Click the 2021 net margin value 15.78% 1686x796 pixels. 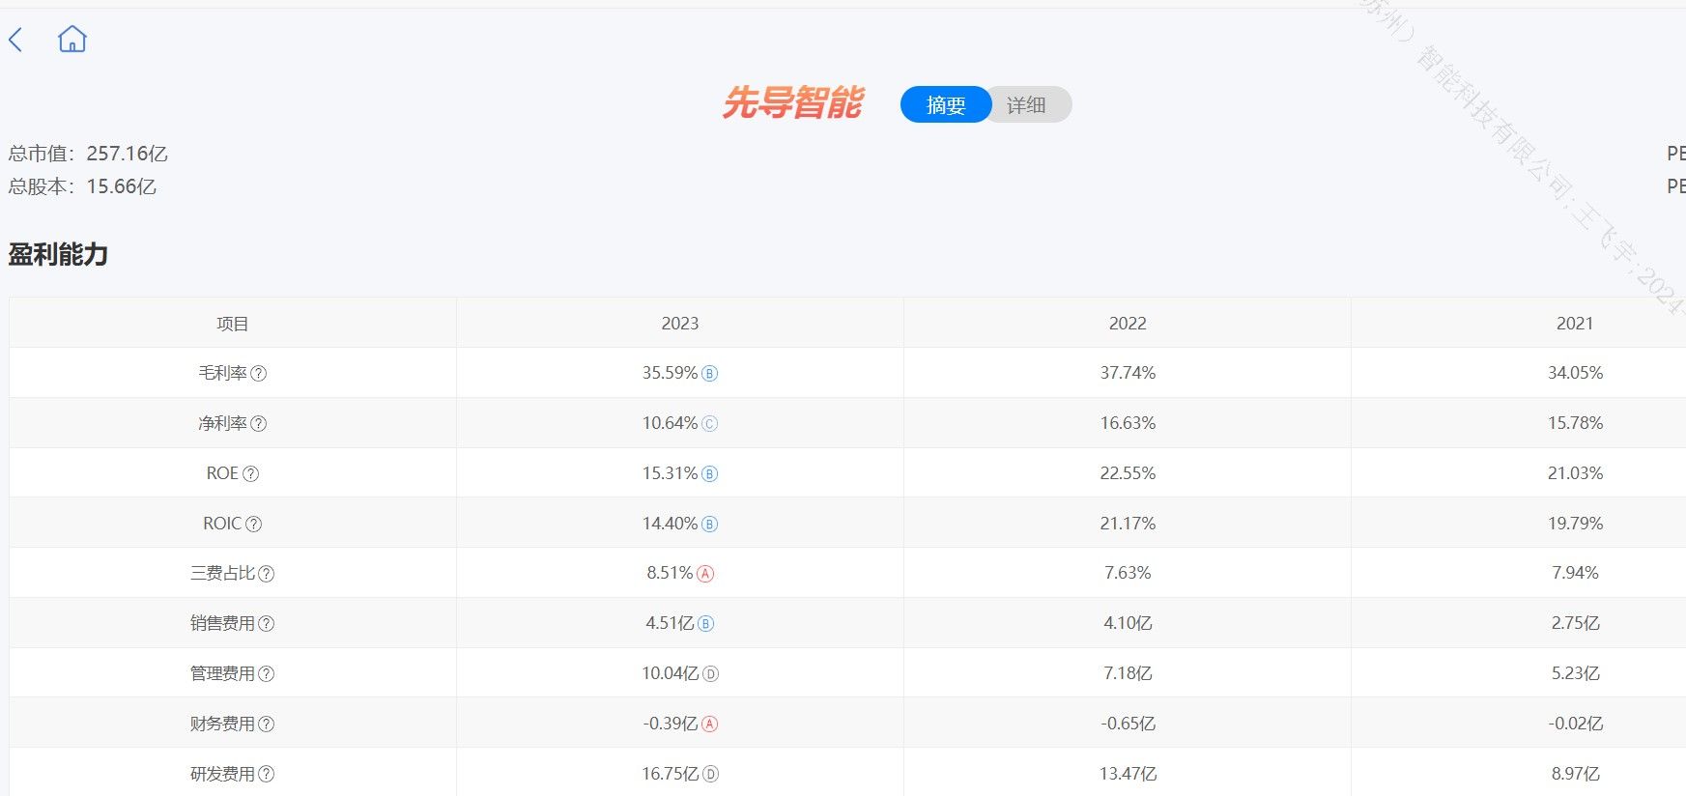[1575, 423]
